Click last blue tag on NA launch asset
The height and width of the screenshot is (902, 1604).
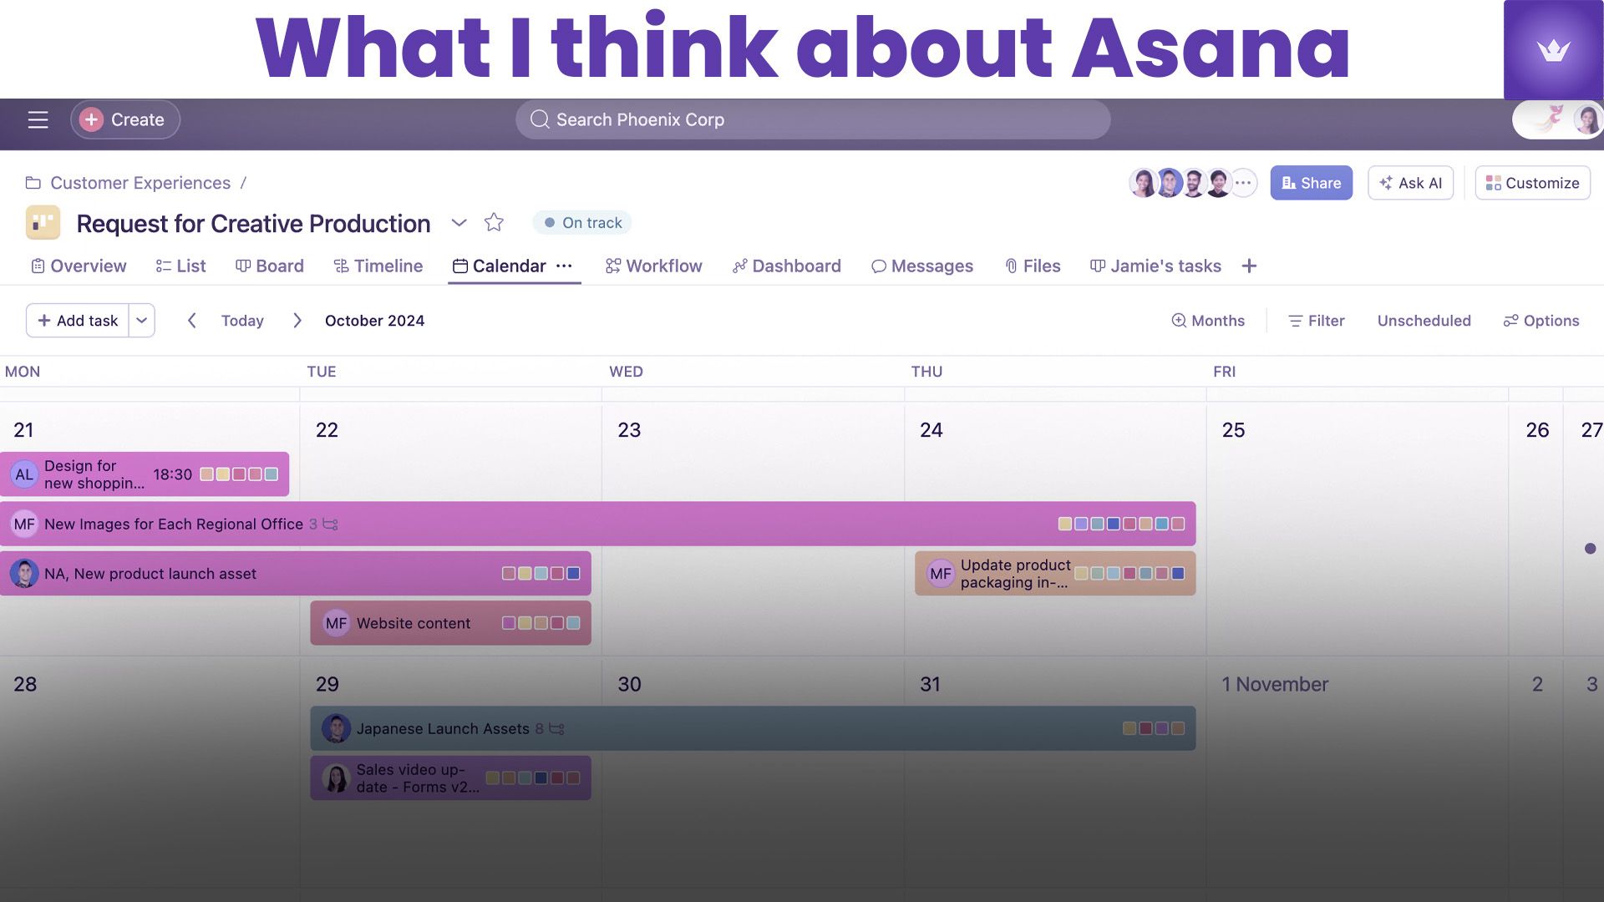click(x=573, y=574)
